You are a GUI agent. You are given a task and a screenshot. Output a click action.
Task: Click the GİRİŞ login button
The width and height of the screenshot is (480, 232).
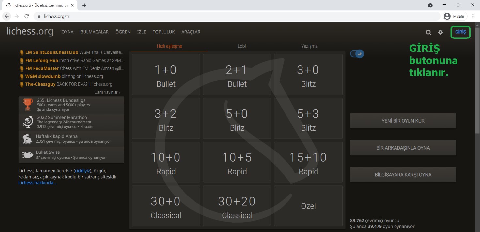click(460, 32)
